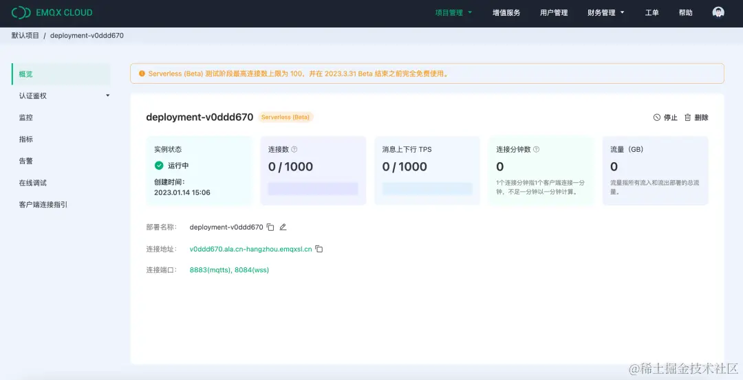Open the 项目管理 dropdown menu
743x380 pixels.
[453, 13]
